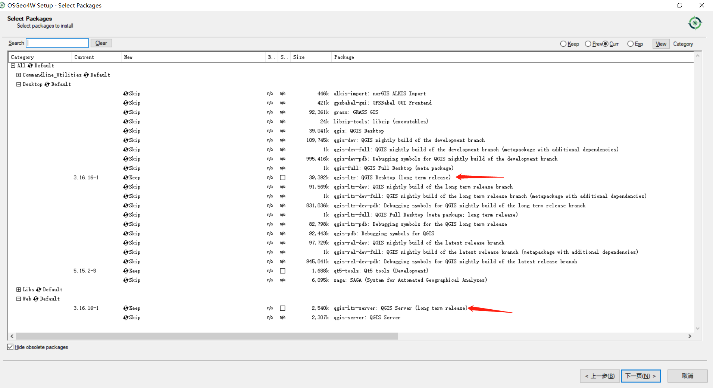
Task: Cycle action icon for qgis-server package
Action: point(126,317)
